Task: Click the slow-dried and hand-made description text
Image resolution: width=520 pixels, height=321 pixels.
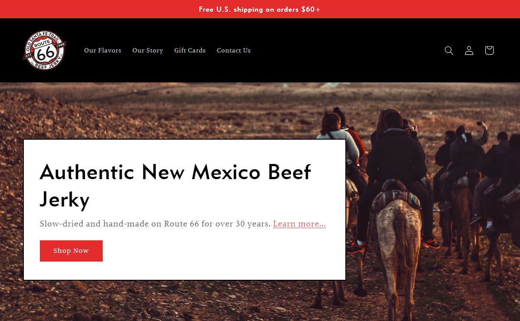Action: pos(155,224)
